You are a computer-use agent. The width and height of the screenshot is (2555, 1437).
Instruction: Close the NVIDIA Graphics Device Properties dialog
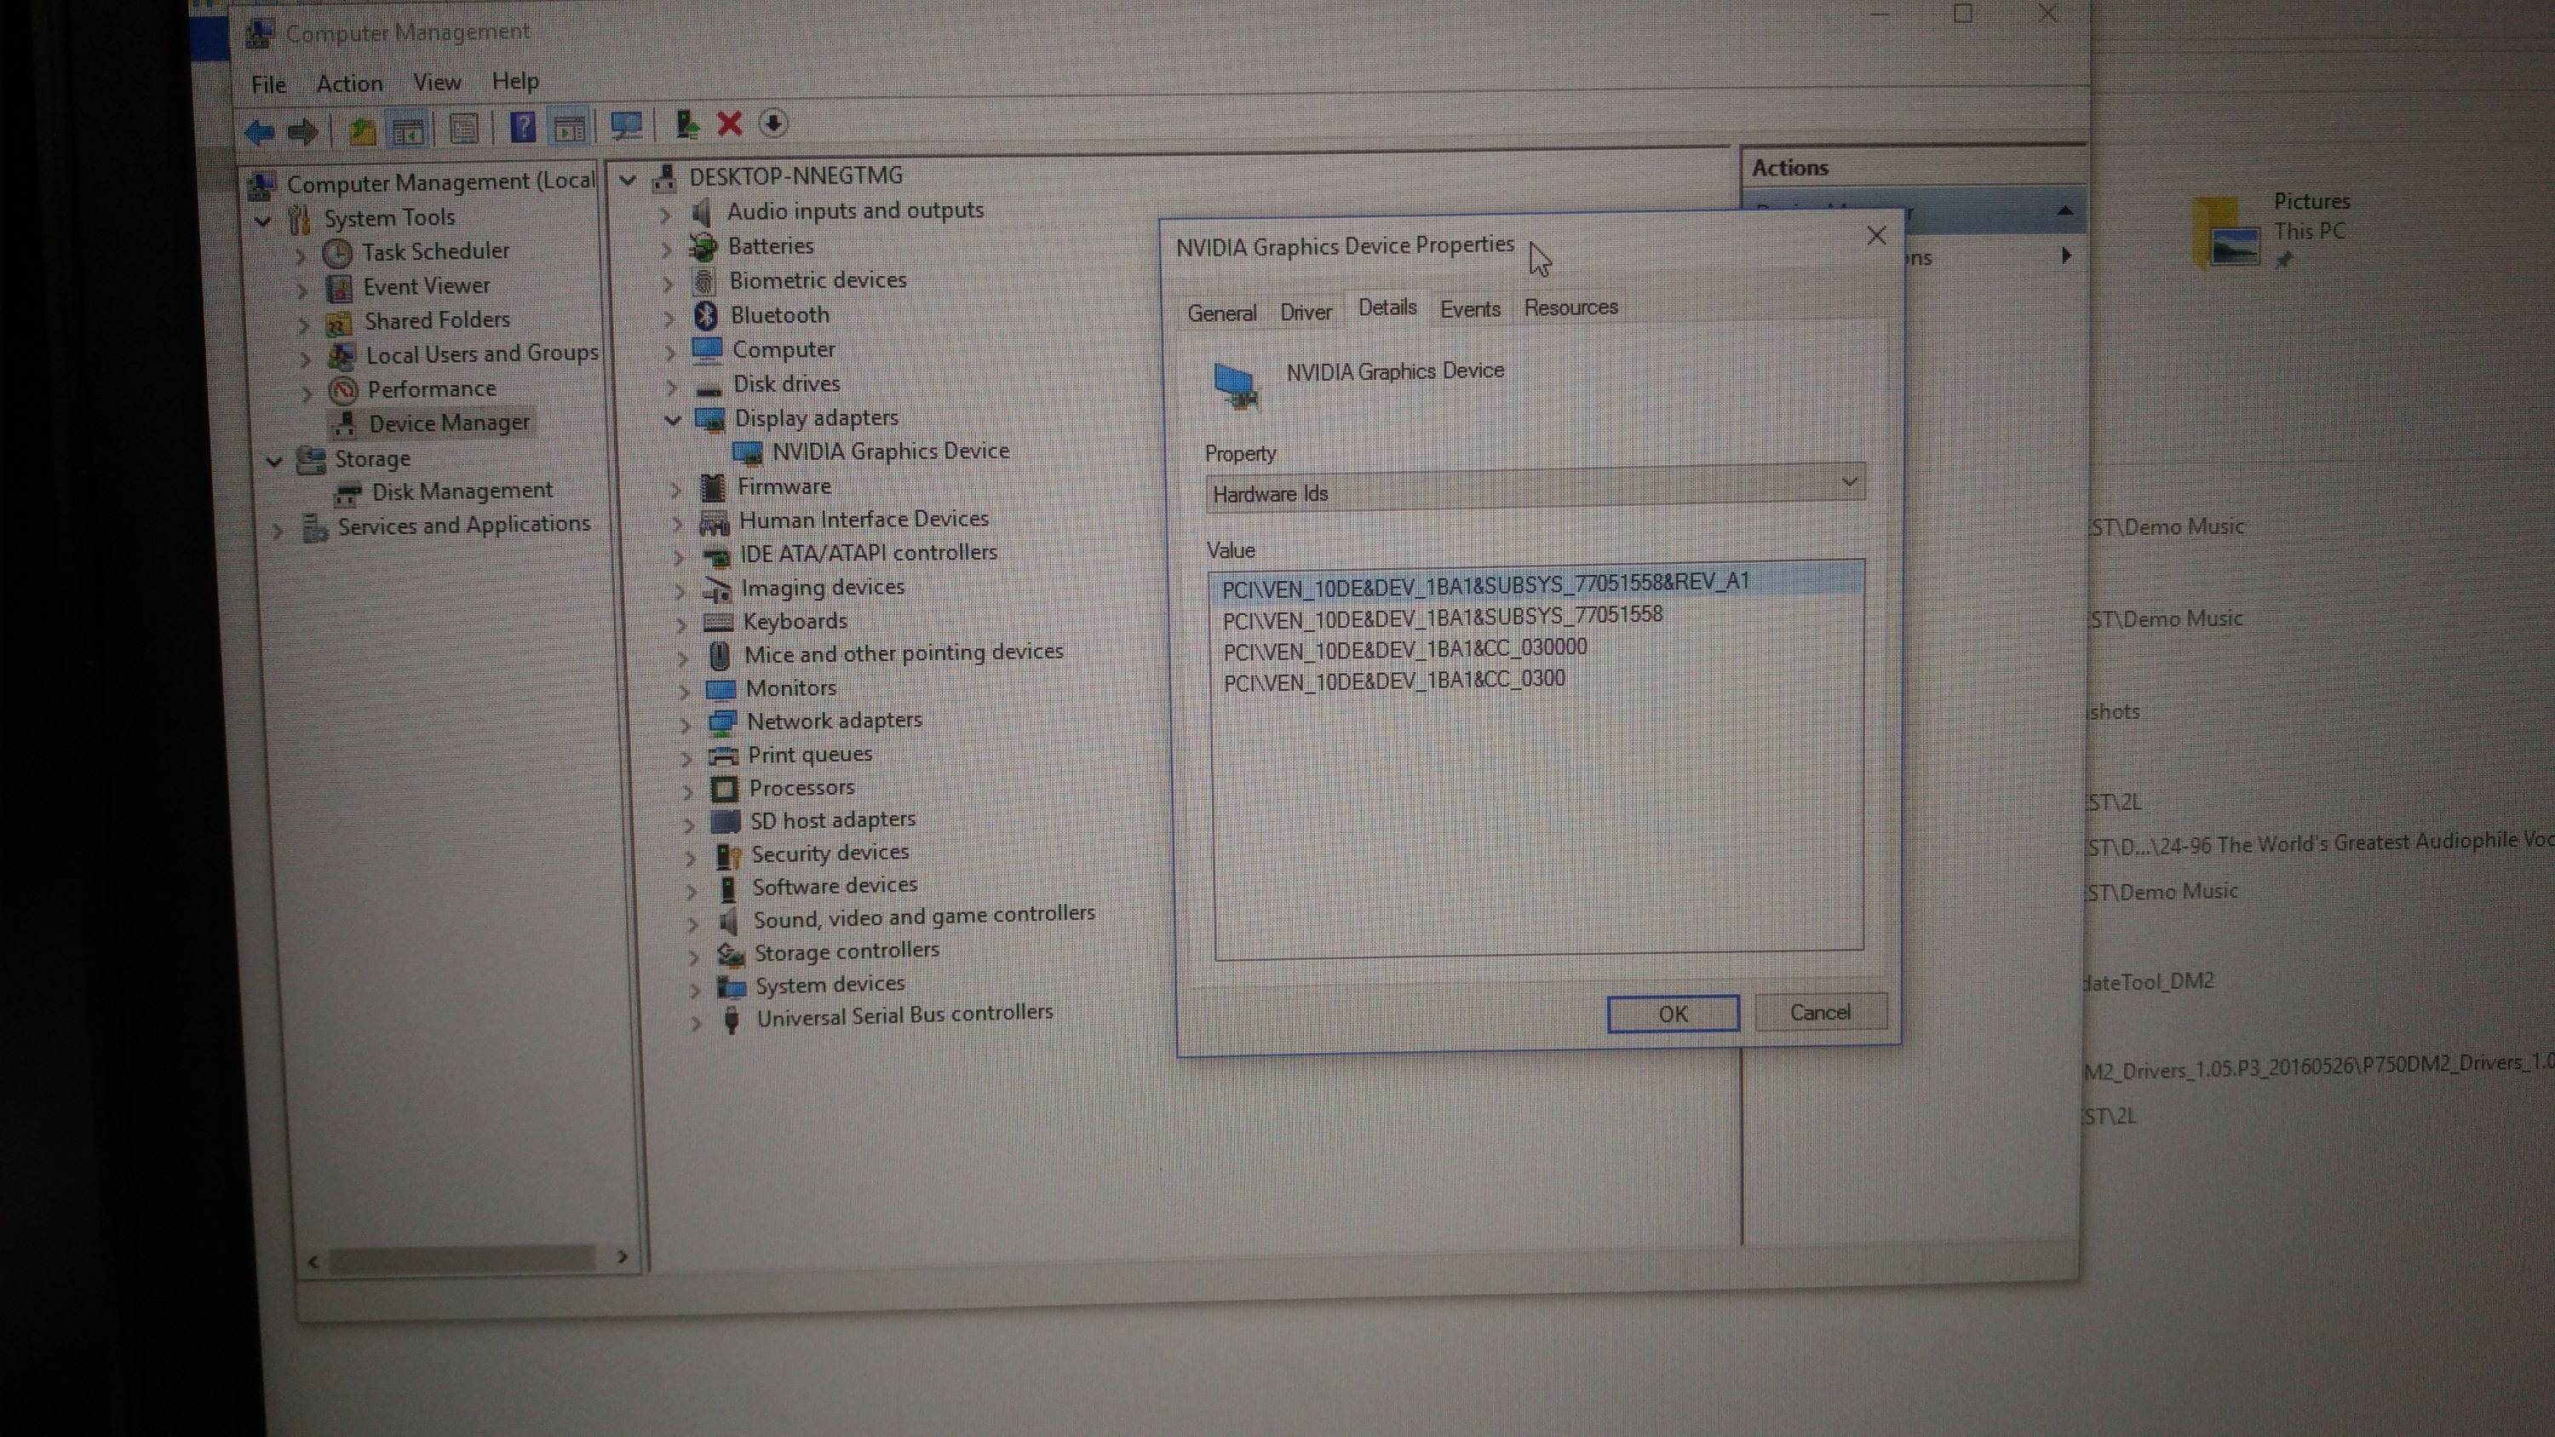[1875, 236]
